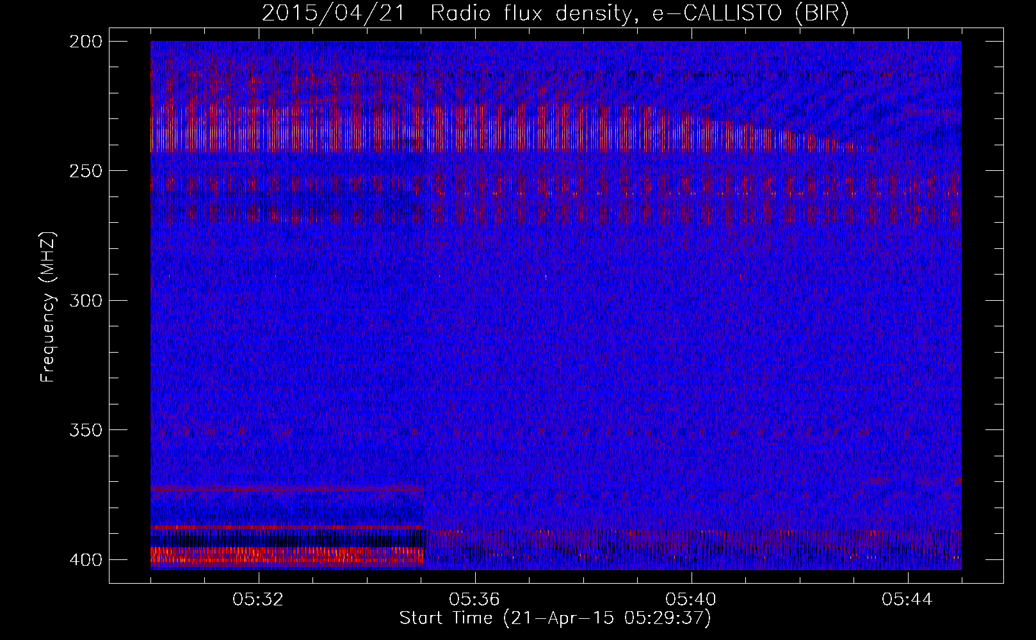Click the 05:36 time tick label

(x=474, y=600)
